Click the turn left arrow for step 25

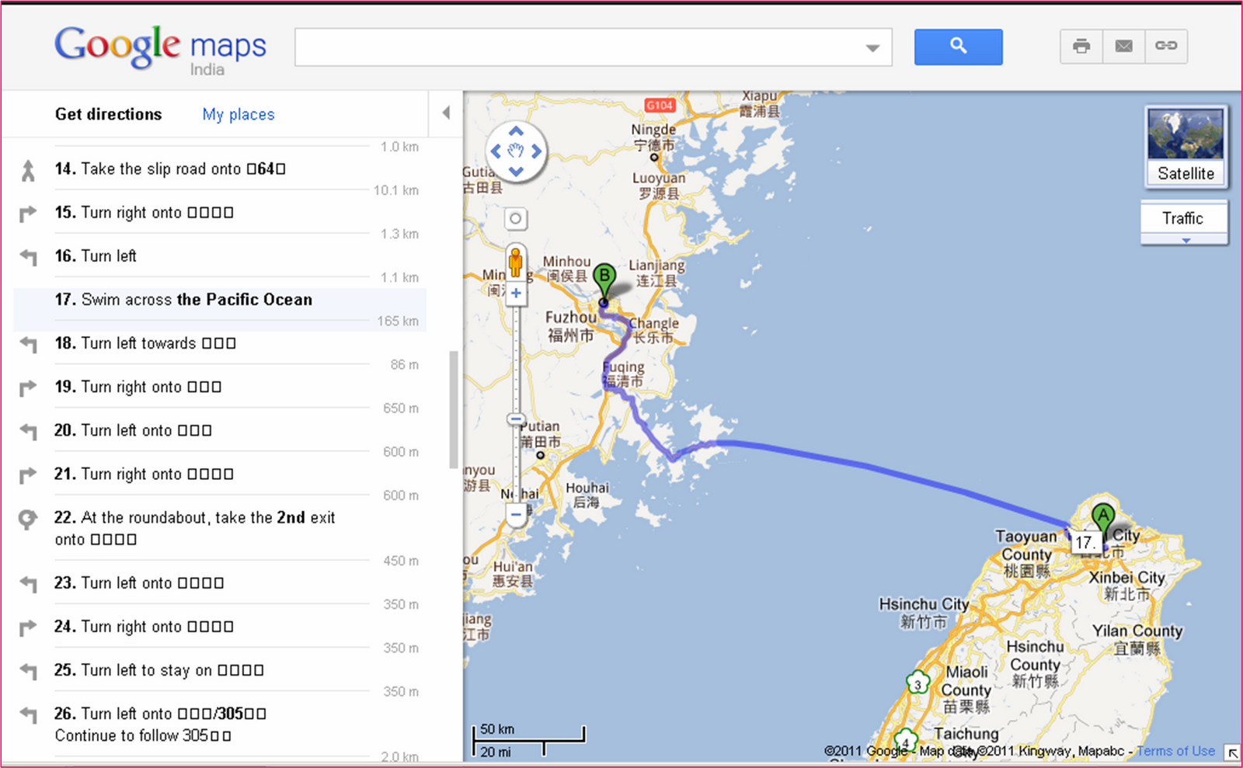(x=28, y=670)
